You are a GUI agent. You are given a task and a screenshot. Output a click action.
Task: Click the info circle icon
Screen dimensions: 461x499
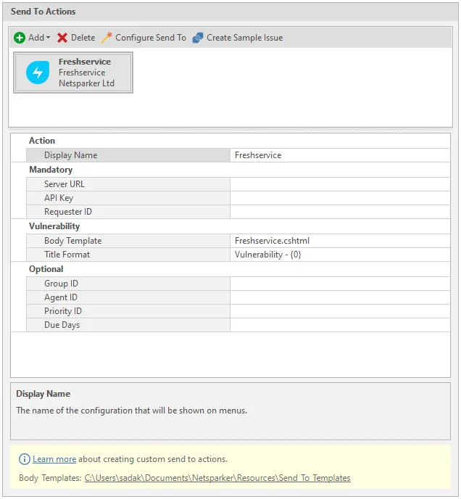[25, 459]
